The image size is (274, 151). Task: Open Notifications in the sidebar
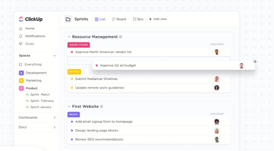[35, 36]
